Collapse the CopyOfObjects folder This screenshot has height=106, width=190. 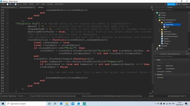(x=159, y=22)
